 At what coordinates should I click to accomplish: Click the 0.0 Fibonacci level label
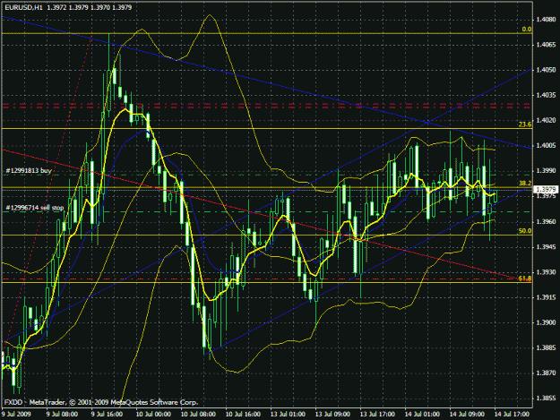[527, 30]
